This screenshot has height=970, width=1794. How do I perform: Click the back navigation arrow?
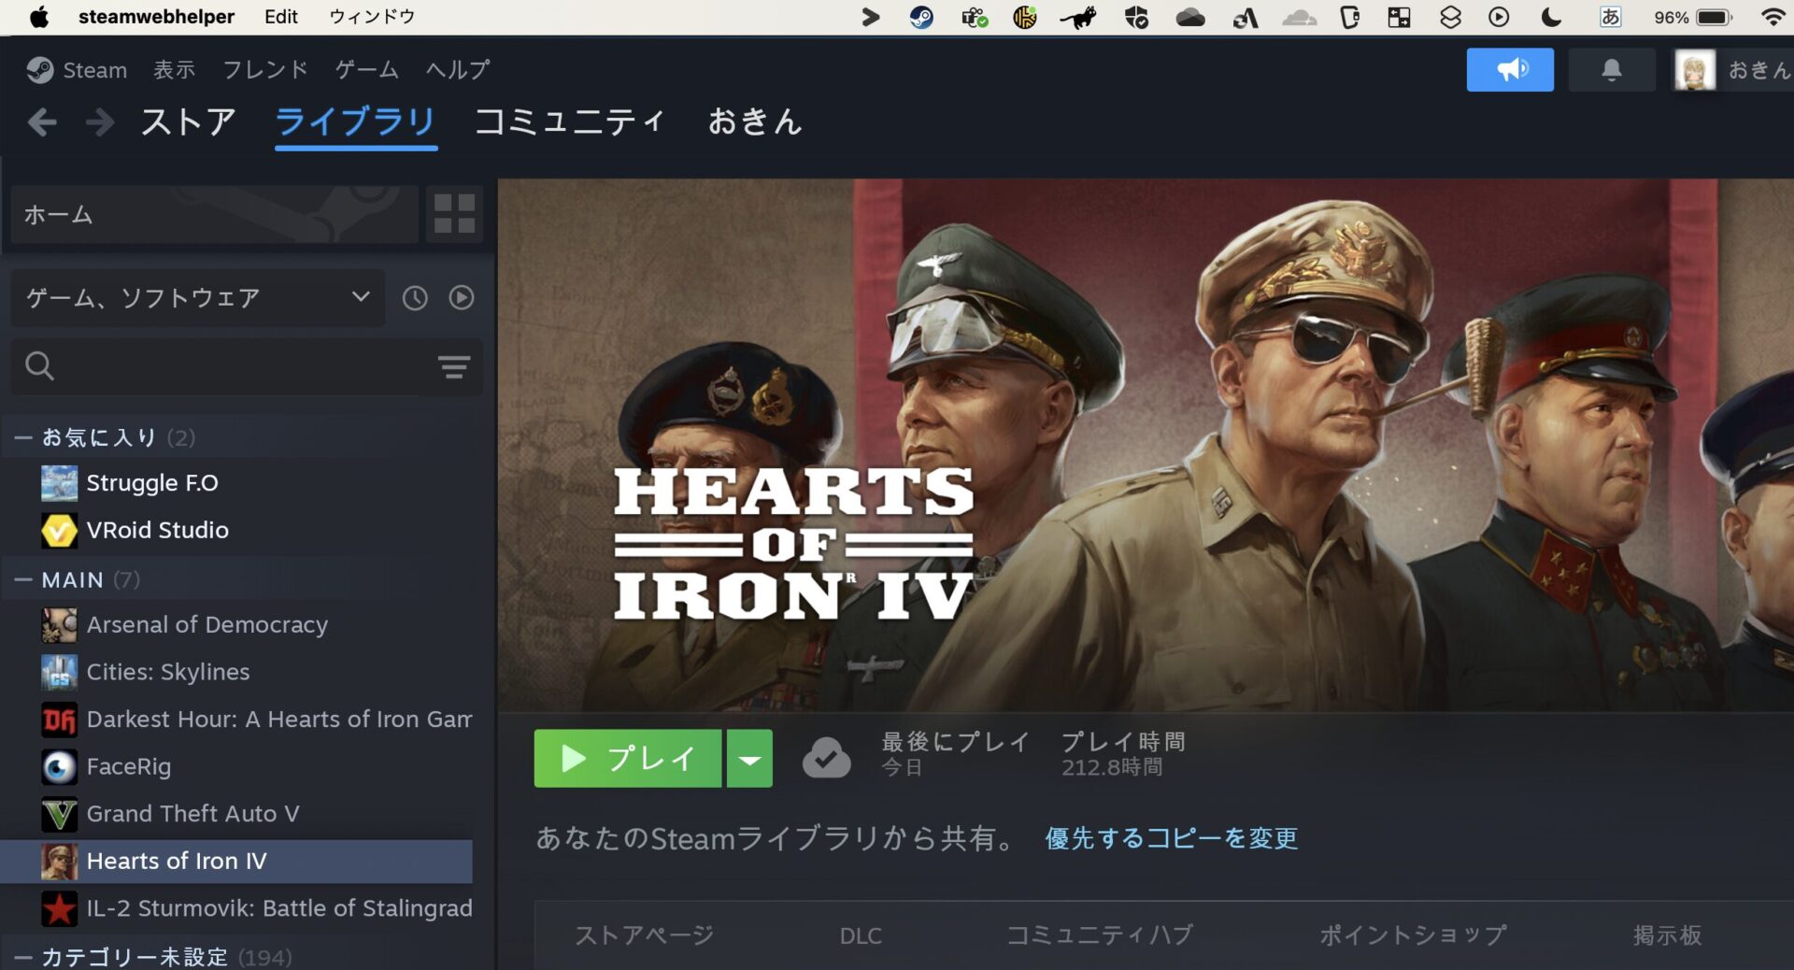point(42,122)
